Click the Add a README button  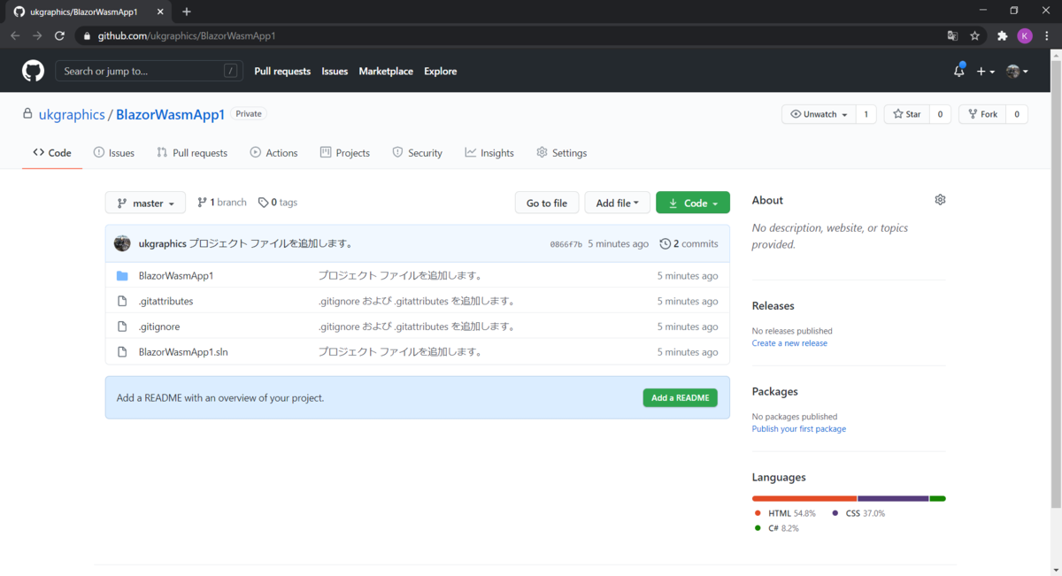coord(681,398)
